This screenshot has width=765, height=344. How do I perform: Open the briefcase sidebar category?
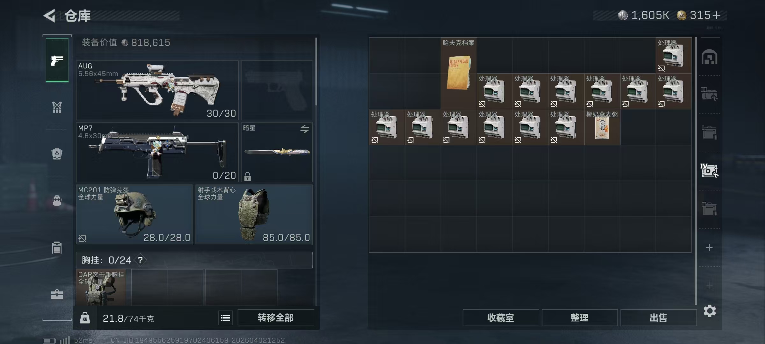pos(57,294)
